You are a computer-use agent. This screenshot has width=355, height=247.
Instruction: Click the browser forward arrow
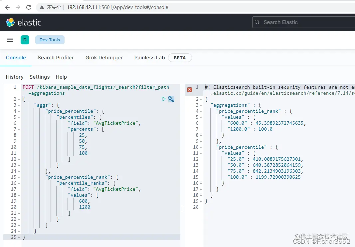point(18,7)
